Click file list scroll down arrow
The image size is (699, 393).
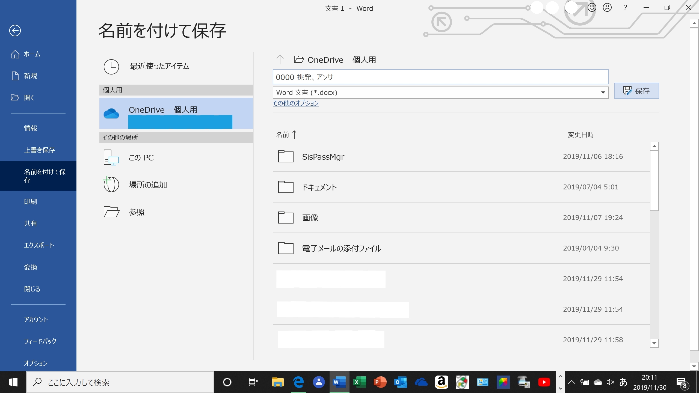point(654,343)
